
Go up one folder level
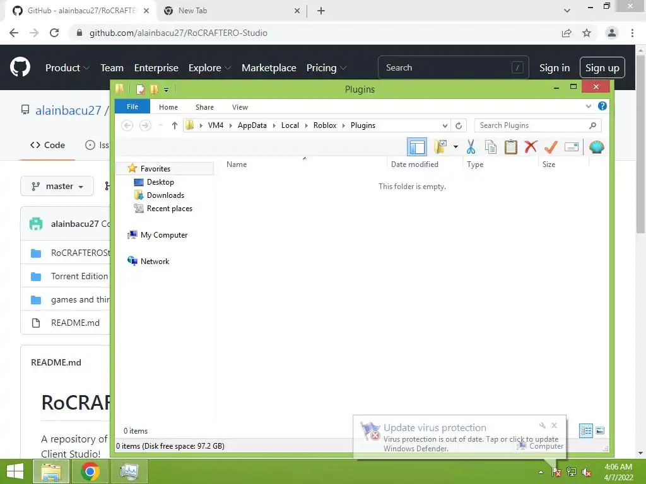click(x=174, y=125)
